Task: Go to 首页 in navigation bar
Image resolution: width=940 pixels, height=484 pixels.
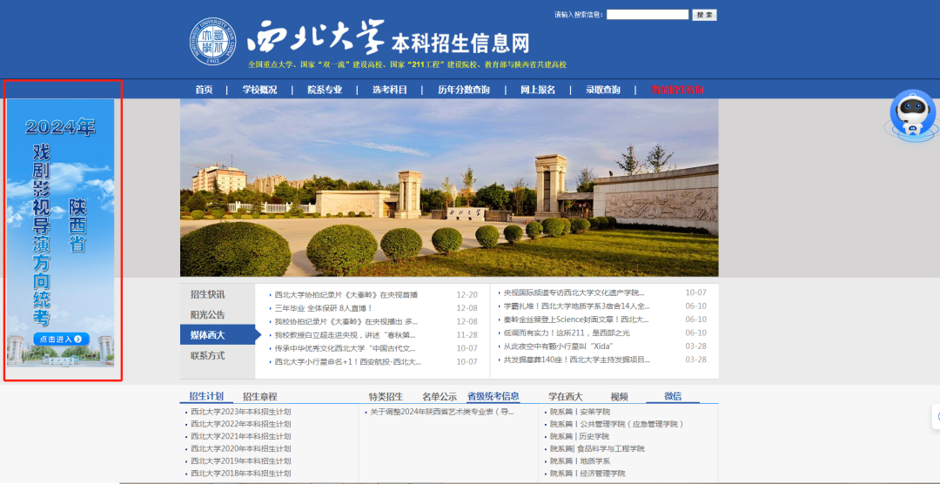Action: (204, 90)
